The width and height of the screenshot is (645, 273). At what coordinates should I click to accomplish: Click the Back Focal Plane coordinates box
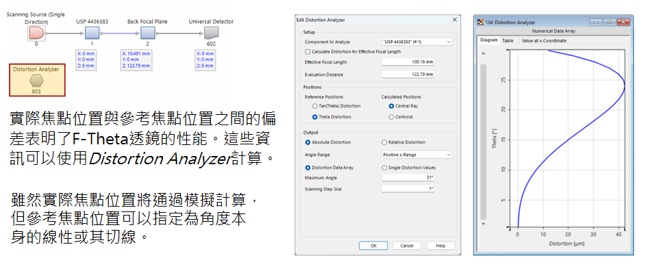pyautogui.click(x=136, y=60)
